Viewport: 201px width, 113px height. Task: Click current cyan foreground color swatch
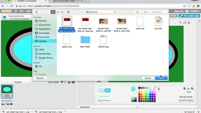click(133, 89)
